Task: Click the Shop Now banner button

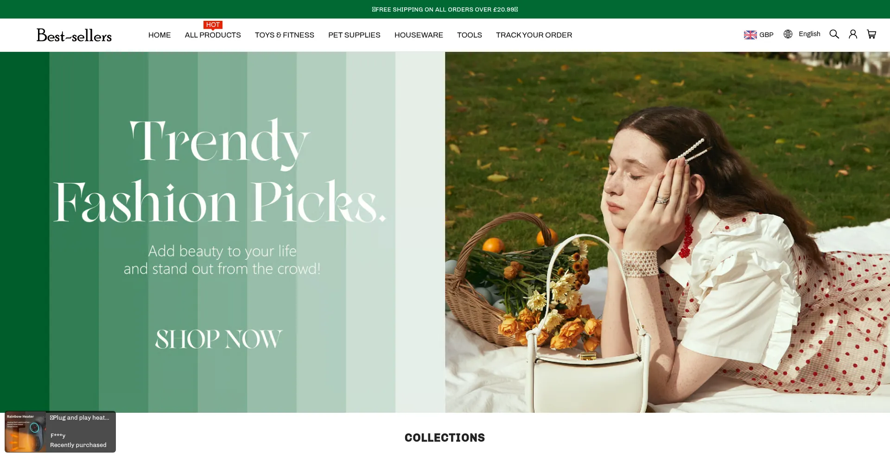Action: tap(218, 339)
